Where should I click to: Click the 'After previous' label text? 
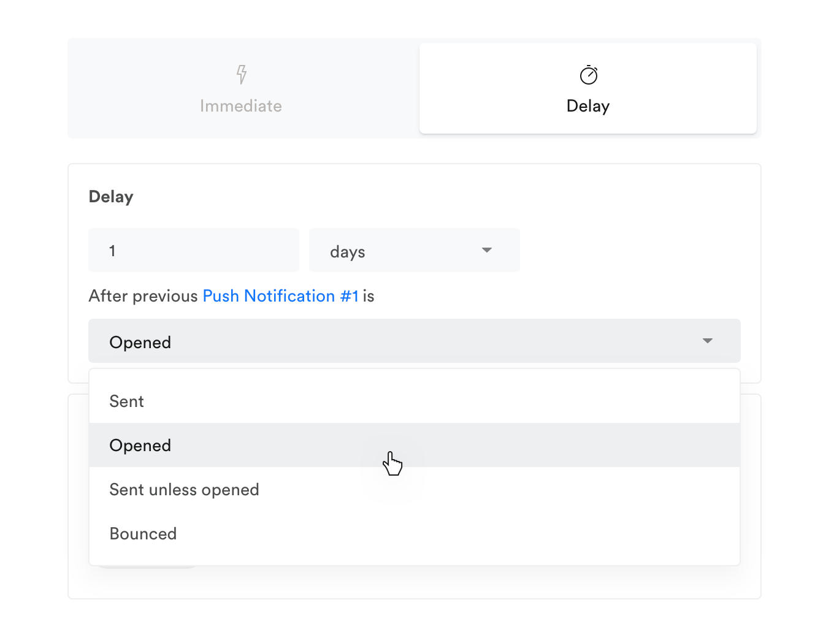coord(143,296)
